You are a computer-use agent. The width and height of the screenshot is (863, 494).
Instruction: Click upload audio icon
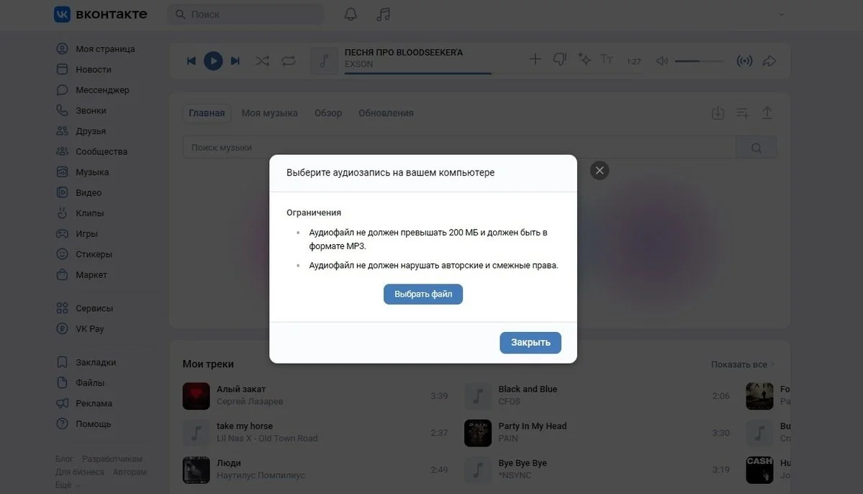tap(767, 113)
